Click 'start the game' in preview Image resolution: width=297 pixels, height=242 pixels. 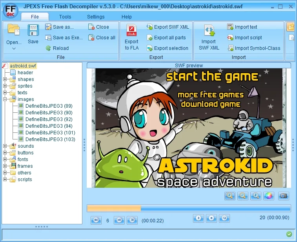(212, 77)
